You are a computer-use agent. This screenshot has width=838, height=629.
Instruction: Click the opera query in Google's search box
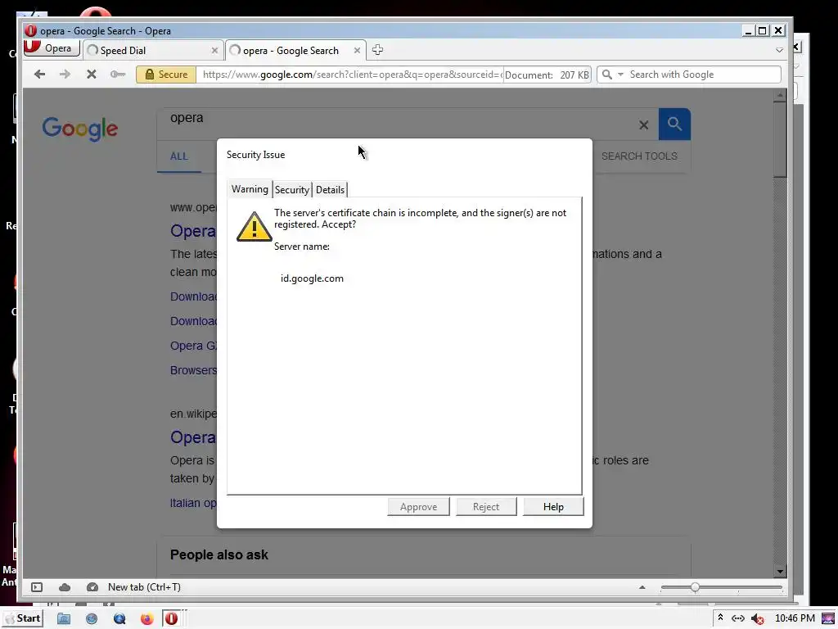[x=187, y=118]
